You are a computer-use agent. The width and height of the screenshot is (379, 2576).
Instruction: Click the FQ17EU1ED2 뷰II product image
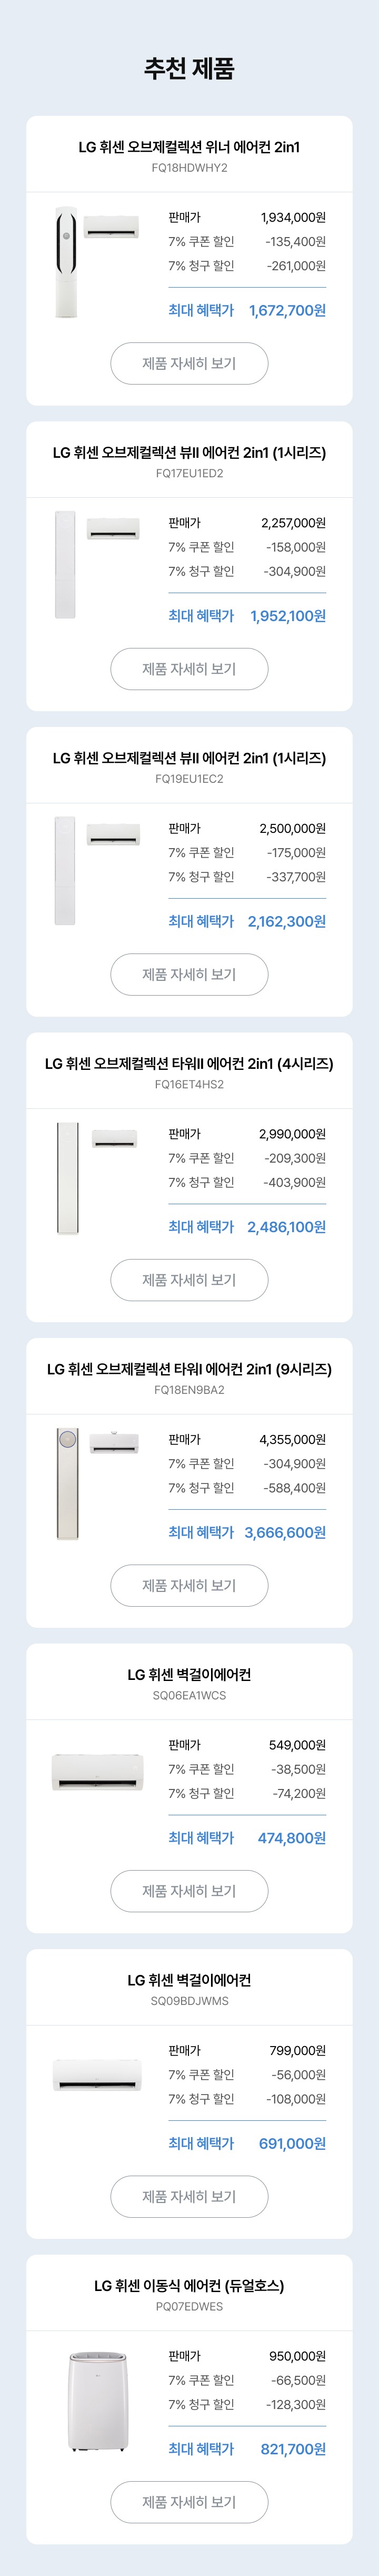pos(97,564)
